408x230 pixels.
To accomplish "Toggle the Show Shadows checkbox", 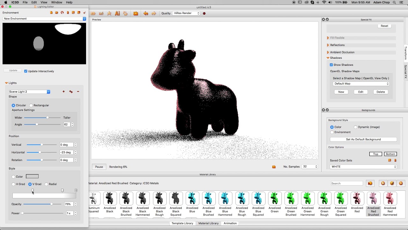I will click(331, 65).
